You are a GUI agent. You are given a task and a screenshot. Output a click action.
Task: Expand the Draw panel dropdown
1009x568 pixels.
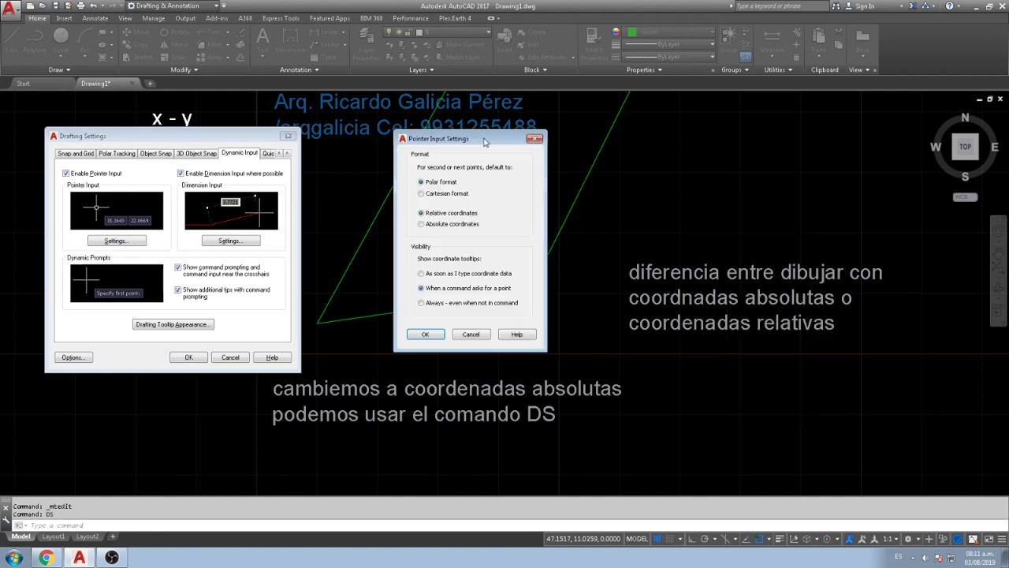pos(59,69)
